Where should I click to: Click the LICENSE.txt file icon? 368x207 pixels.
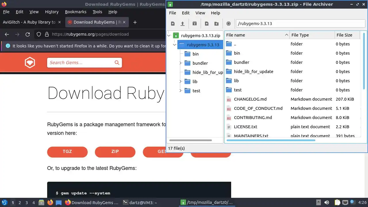229,127
